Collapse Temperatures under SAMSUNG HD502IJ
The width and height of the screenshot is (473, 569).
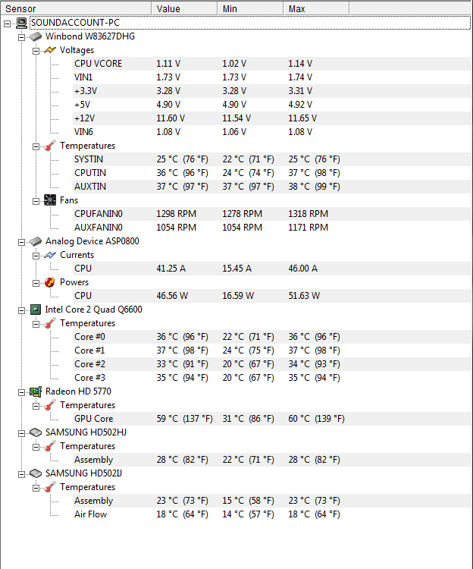[36, 488]
